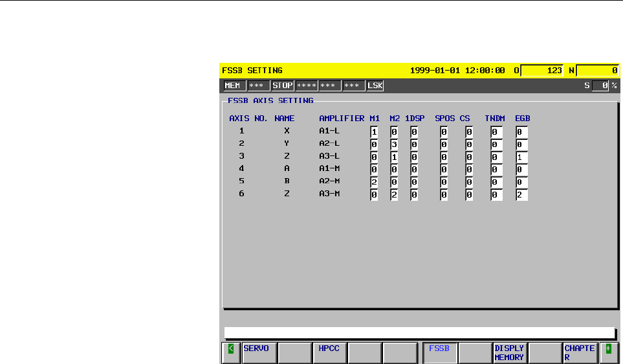
Task: Click the EGB field for axis 3
Action: point(521,157)
